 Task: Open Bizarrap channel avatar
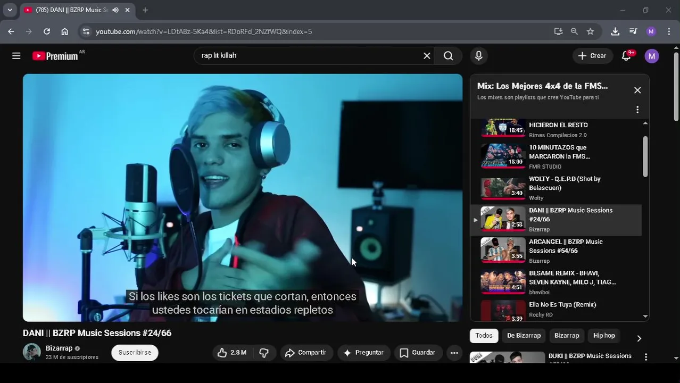(x=31, y=352)
